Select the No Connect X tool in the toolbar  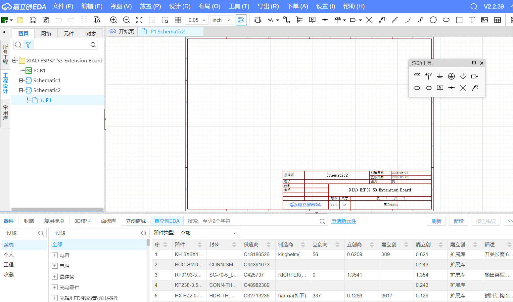pyautogui.click(x=369, y=20)
